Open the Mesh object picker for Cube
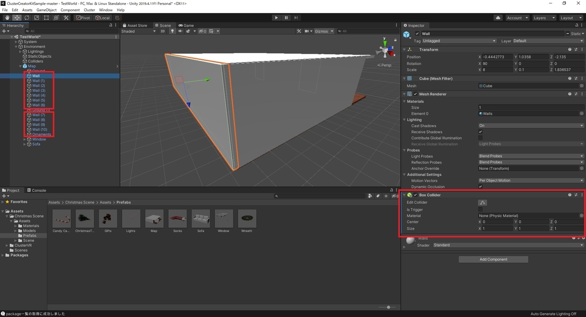Viewport: 586px width, 317px height. coord(582,86)
